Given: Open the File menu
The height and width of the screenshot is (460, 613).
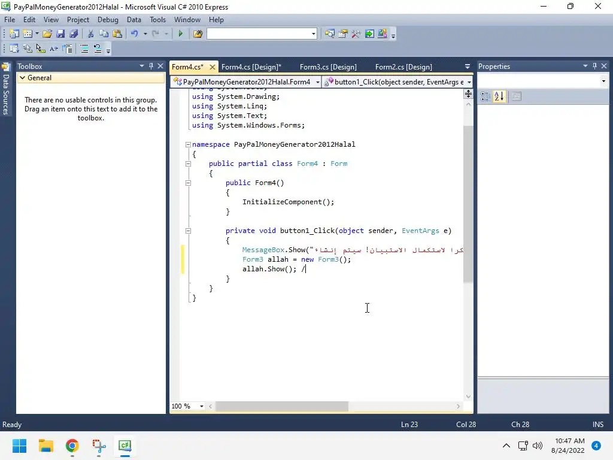Looking at the screenshot, I should [10, 20].
